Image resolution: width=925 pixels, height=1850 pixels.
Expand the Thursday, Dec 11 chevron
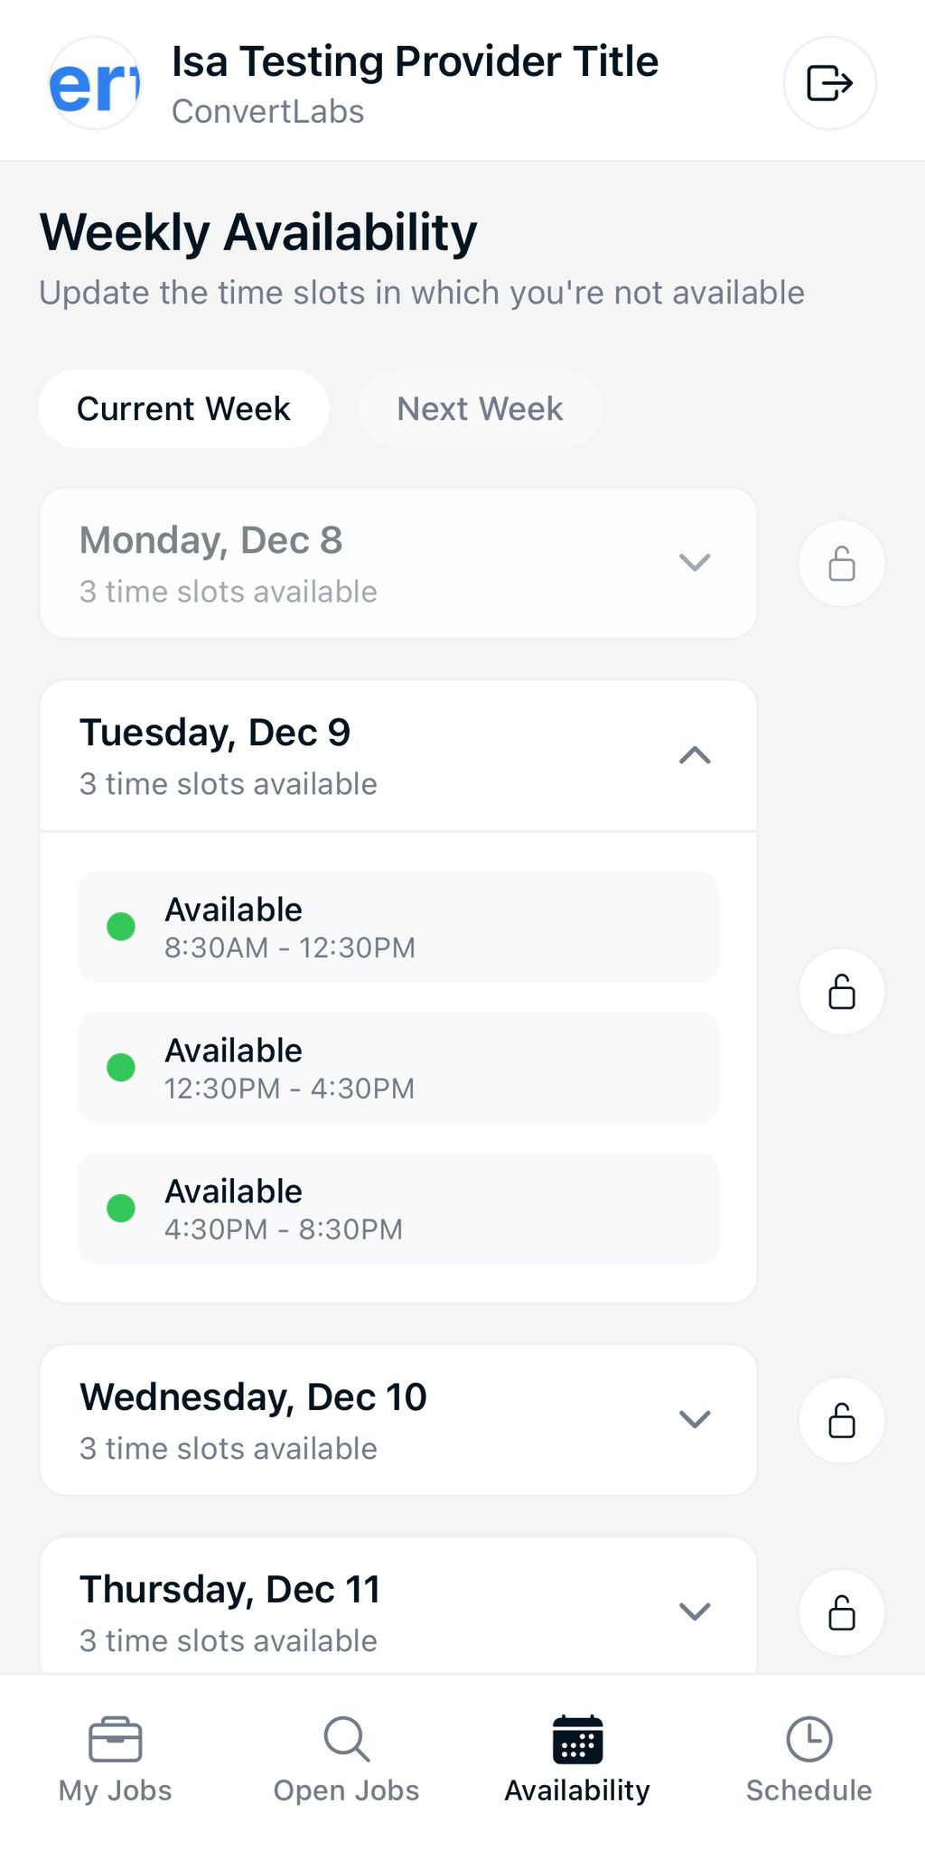click(x=694, y=1612)
